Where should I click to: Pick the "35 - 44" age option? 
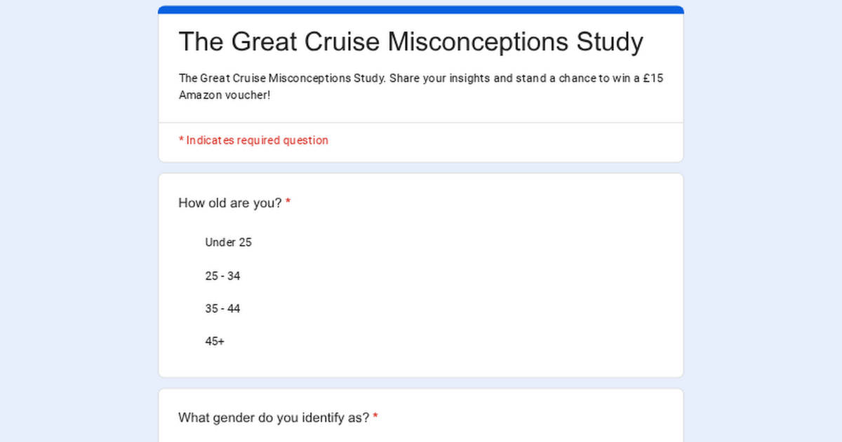click(222, 309)
